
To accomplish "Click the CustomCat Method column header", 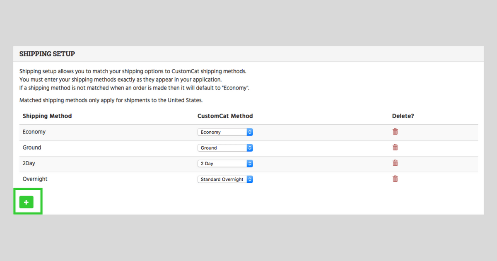I will (225, 116).
